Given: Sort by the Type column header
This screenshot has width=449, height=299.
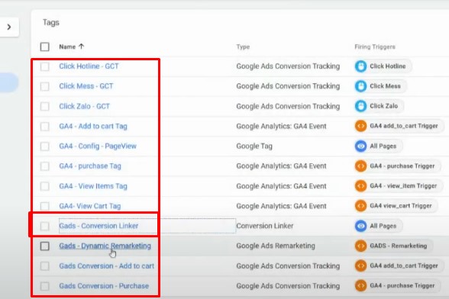Looking at the screenshot, I should click(243, 47).
